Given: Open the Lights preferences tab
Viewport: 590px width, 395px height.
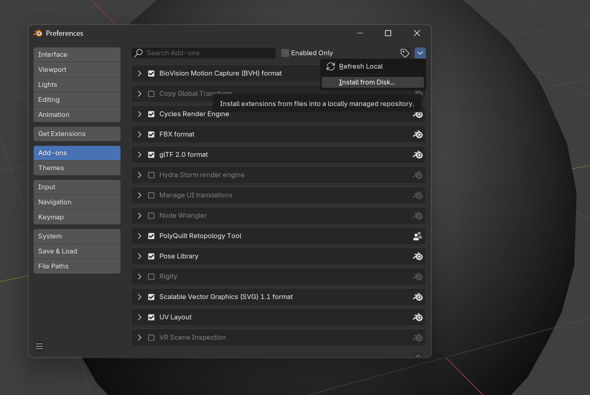Looking at the screenshot, I should click(x=77, y=85).
